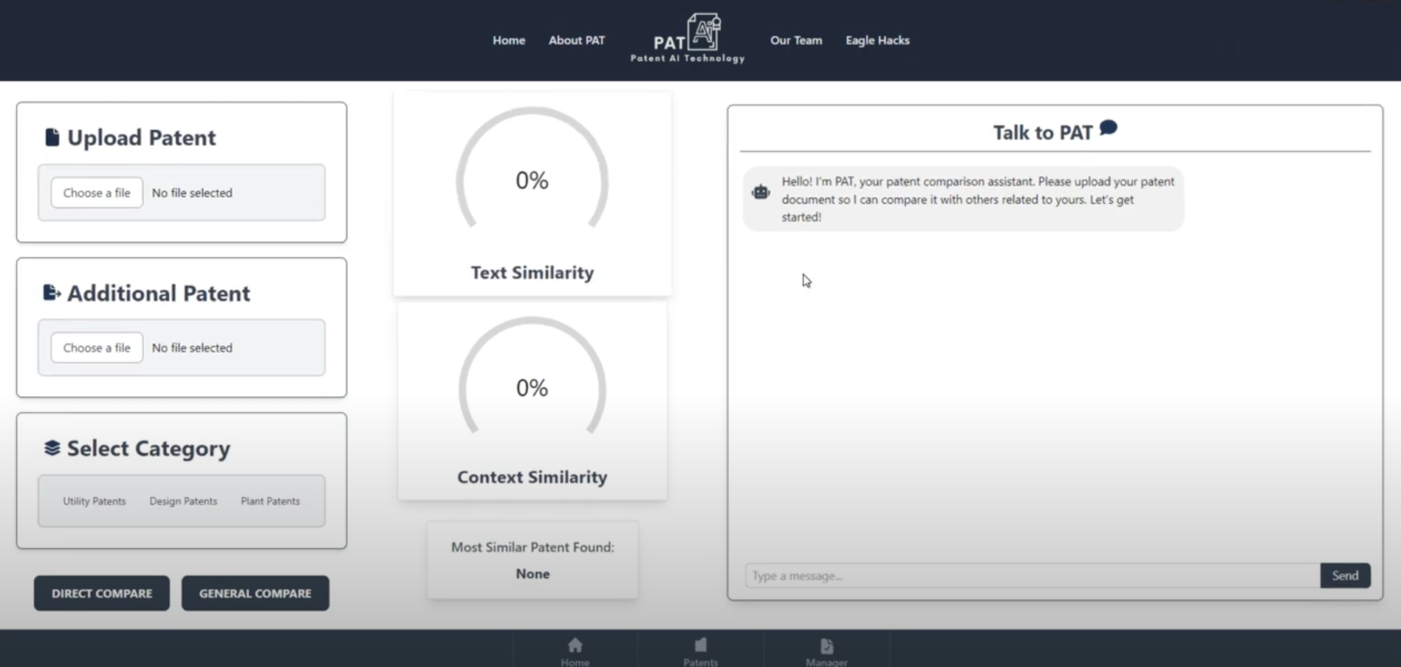The height and width of the screenshot is (667, 1401).
Task: Select the Design Patents category
Action: coord(183,501)
